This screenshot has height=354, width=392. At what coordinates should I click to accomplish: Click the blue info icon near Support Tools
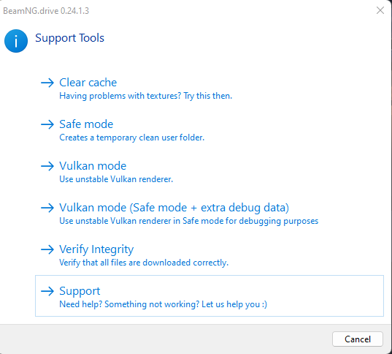click(16, 41)
